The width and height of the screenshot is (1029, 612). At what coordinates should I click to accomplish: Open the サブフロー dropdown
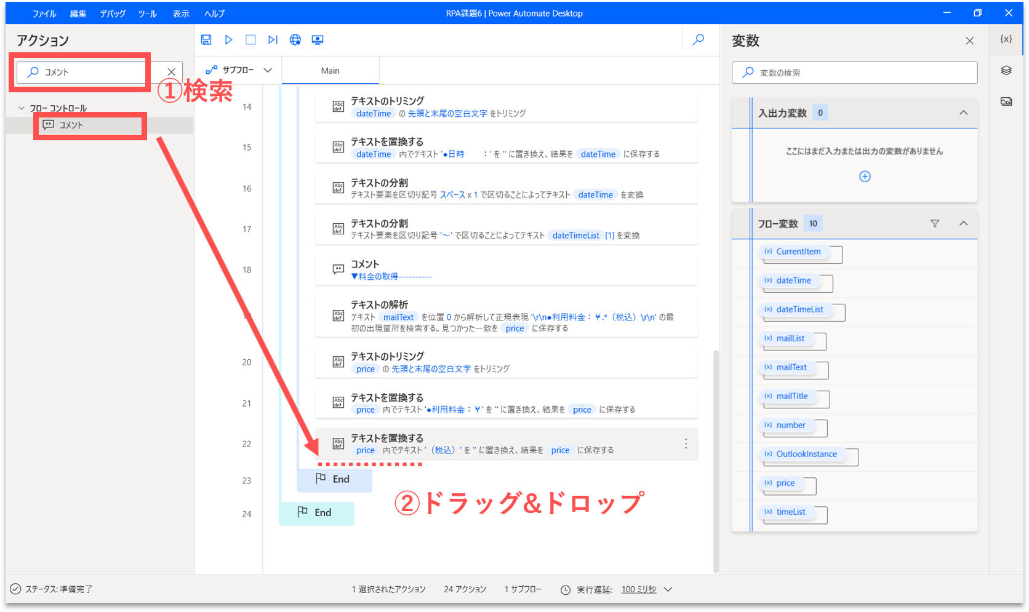pos(239,70)
